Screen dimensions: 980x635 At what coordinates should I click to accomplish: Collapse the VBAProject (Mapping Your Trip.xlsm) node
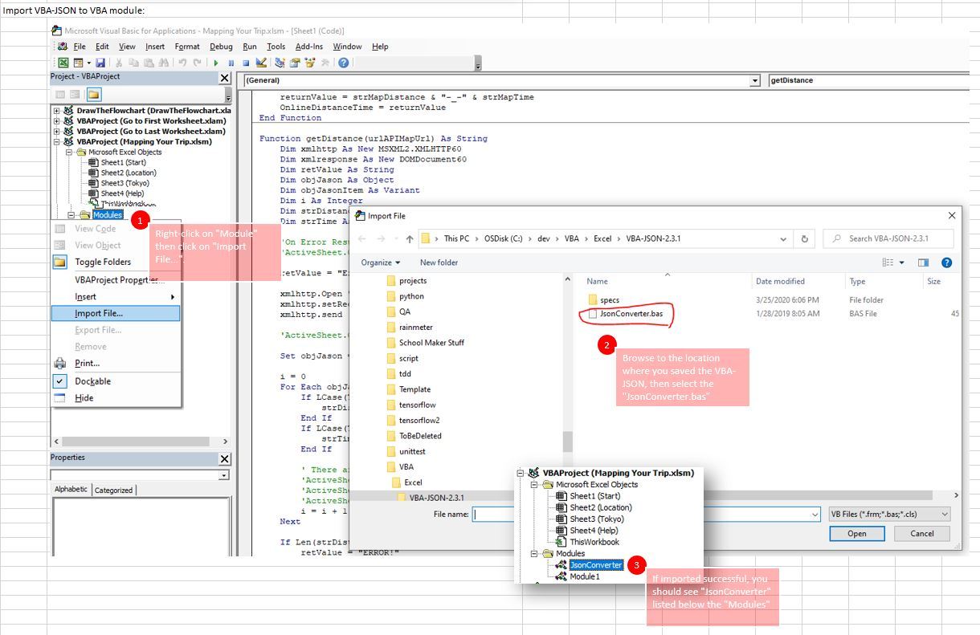[57, 141]
